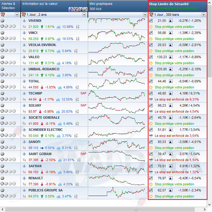The image size is (212, 212).
Task: Click VALEO volume percentage 4.19%
Action: [67, 63]
